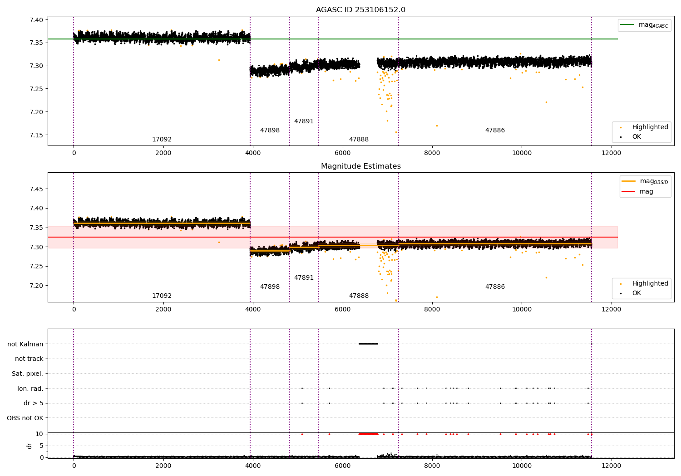The width and height of the screenshot is (681, 476).
Task: Click the 7.20 y-tick in Magnitude Estimates plot
Action: [36, 286]
